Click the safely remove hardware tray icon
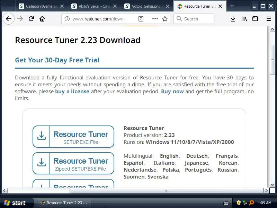The image size is (277, 208). (245, 203)
